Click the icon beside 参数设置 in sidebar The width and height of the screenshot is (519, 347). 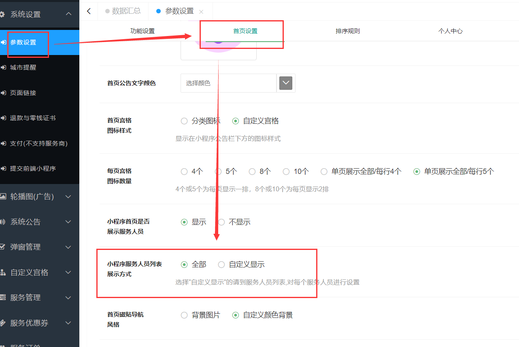(x=3, y=42)
